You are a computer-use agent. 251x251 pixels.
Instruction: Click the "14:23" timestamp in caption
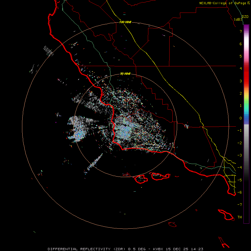(x=198, y=249)
